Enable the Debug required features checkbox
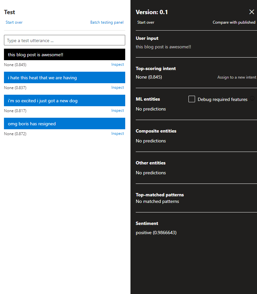 coord(192,99)
